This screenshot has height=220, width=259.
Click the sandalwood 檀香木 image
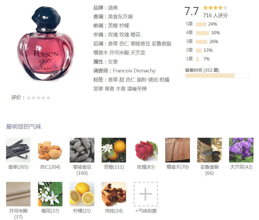click(178, 150)
